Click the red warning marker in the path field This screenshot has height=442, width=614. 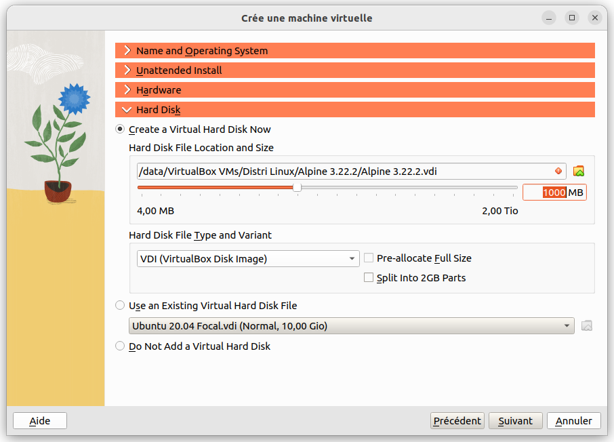coord(558,171)
